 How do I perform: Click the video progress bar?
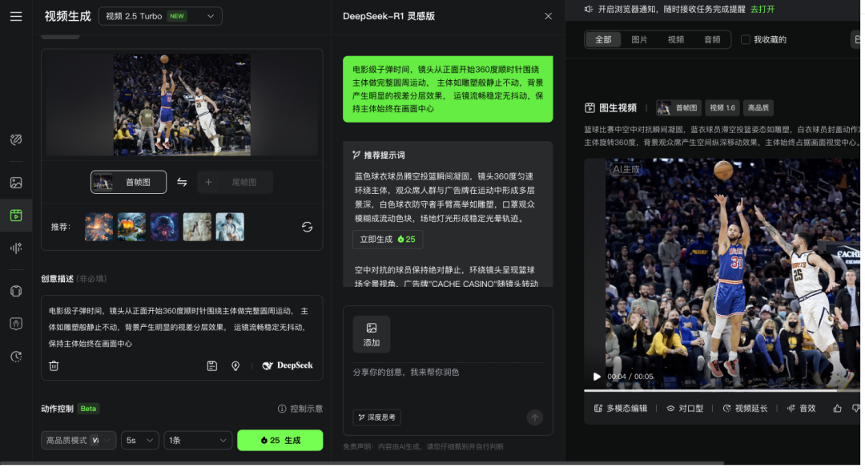[x=721, y=390]
